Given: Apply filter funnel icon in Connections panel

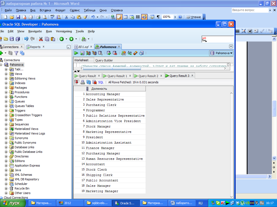Looking at the screenshot, I should click(x=16, y=53).
